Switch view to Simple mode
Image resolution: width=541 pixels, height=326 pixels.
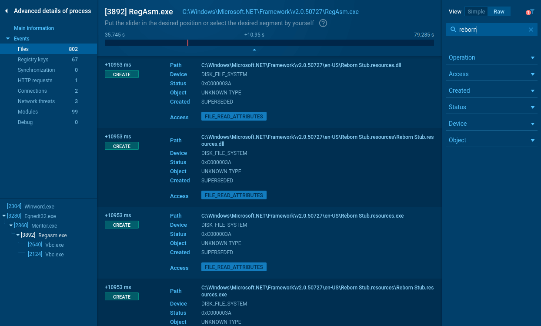click(x=476, y=12)
